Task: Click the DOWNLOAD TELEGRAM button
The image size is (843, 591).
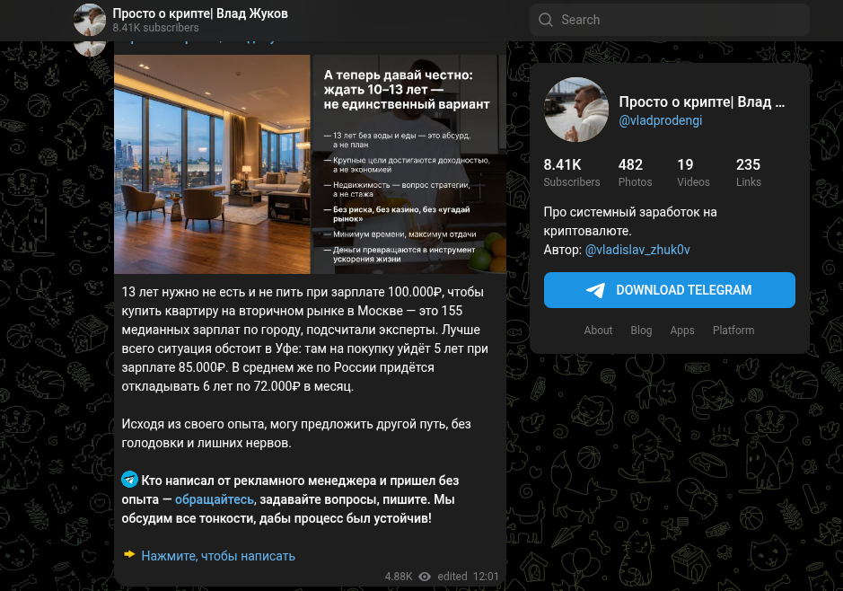Action: tap(670, 290)
